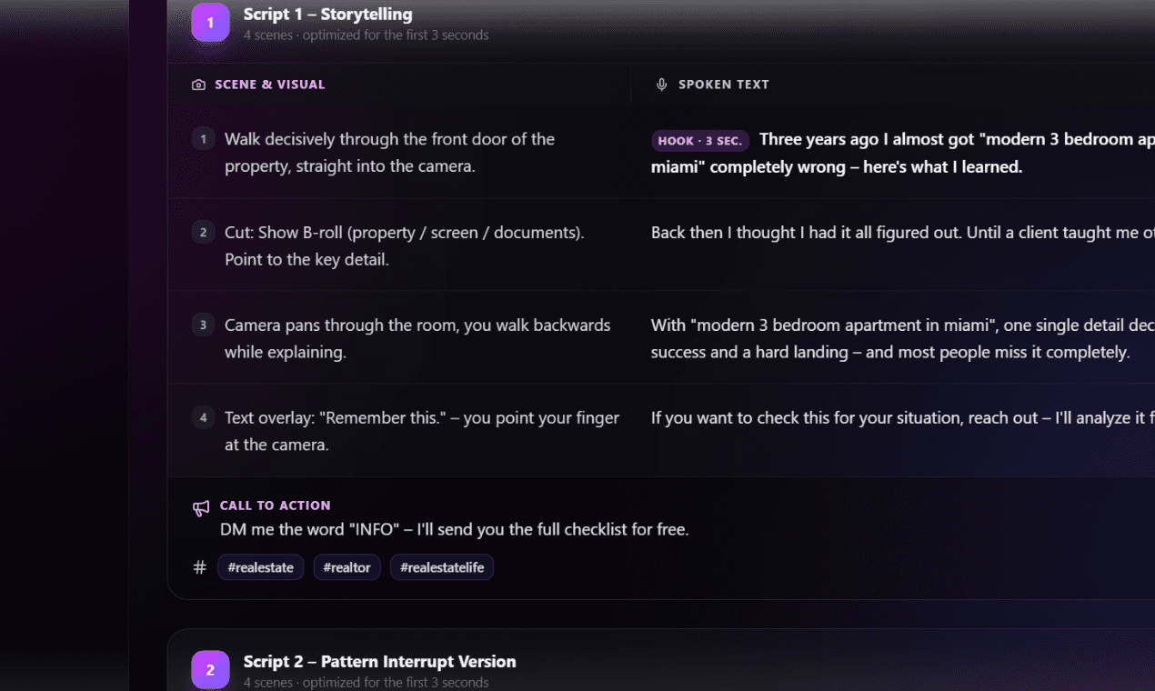Viewport: 1155px width, 691px height.
Task: Click Script 1's '4 scenes · optimized' subtitle
Action: click(x=366, y=35)
